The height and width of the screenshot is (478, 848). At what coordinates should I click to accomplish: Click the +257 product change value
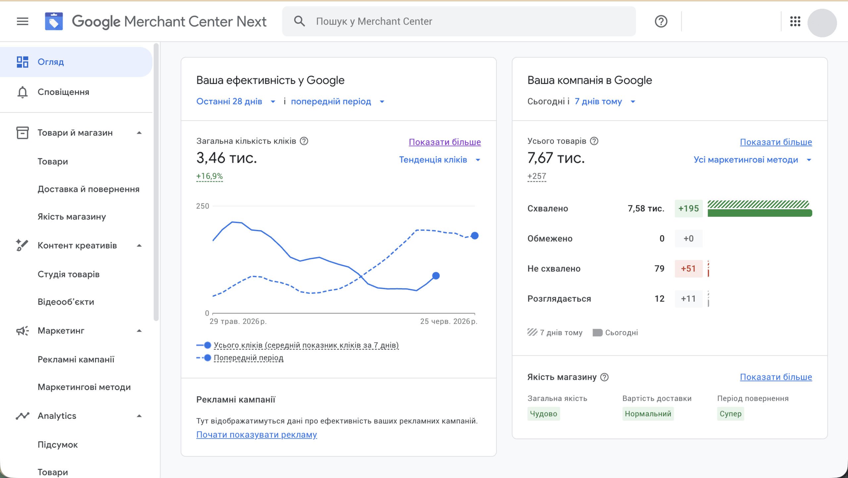[x=537, y=176]
